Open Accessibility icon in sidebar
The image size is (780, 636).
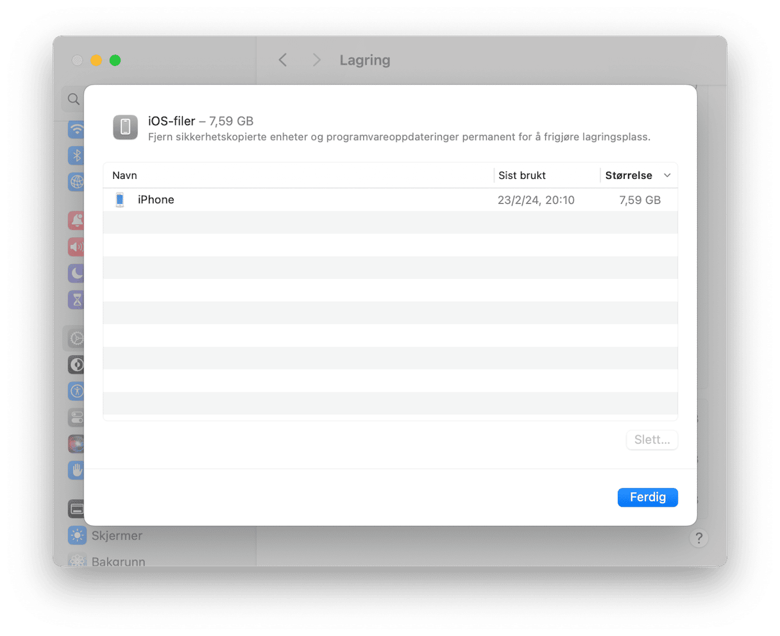coord(76,391)
